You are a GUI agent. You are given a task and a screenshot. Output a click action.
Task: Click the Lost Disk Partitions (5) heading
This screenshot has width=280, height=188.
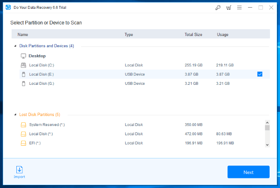[40, 114]
